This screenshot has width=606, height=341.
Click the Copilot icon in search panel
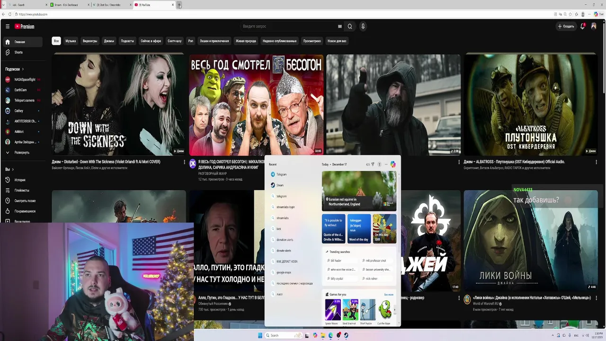[393, 164]
